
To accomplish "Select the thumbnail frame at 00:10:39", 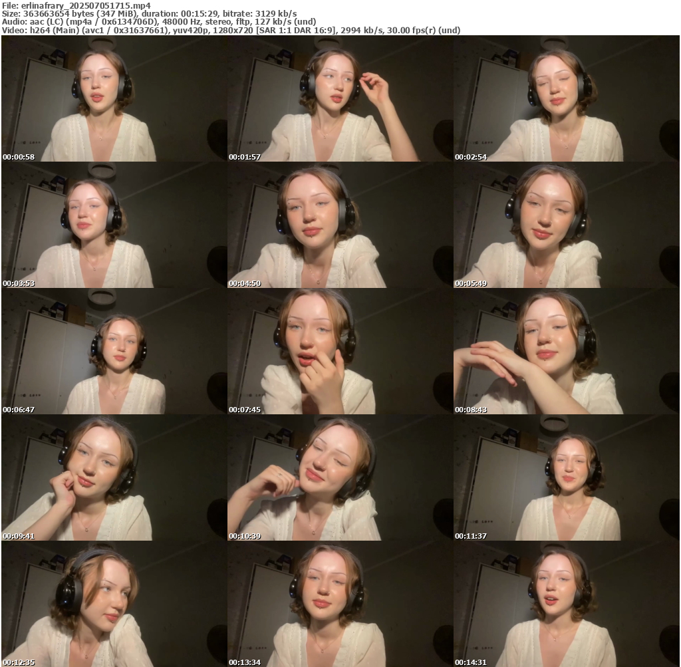I will [340, 477].
